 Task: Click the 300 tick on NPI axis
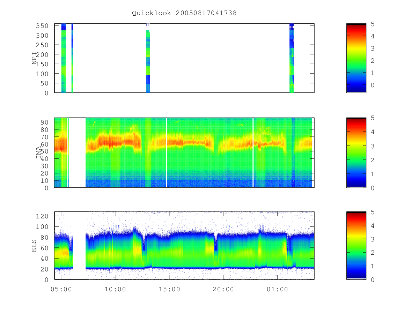43,35
